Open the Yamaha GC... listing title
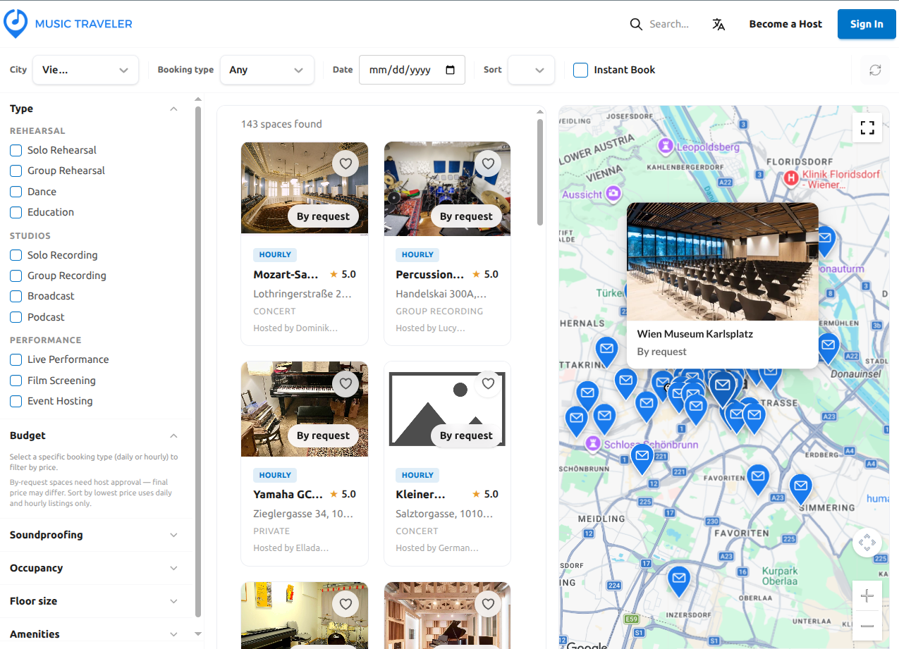 (288, 494)
